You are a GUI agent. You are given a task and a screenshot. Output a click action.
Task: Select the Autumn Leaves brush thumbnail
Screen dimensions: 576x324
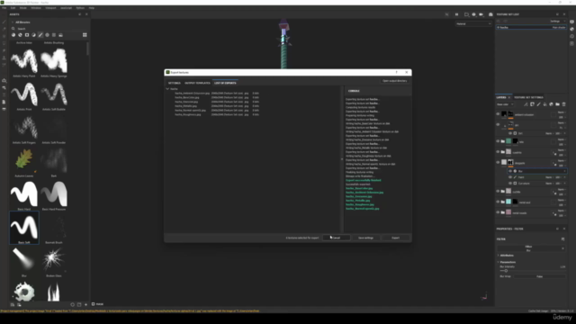(24, 161)
